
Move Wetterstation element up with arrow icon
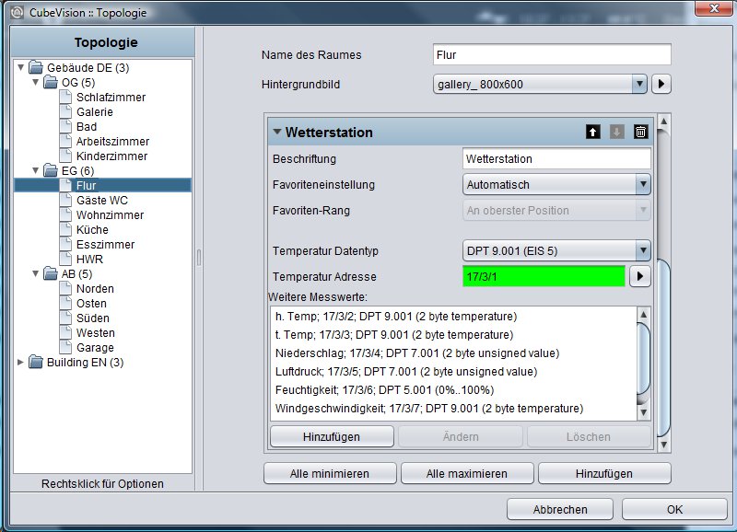click(592, 132)
